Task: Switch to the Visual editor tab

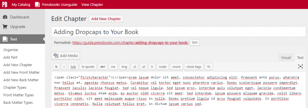Action: click(x=286, y=58)
